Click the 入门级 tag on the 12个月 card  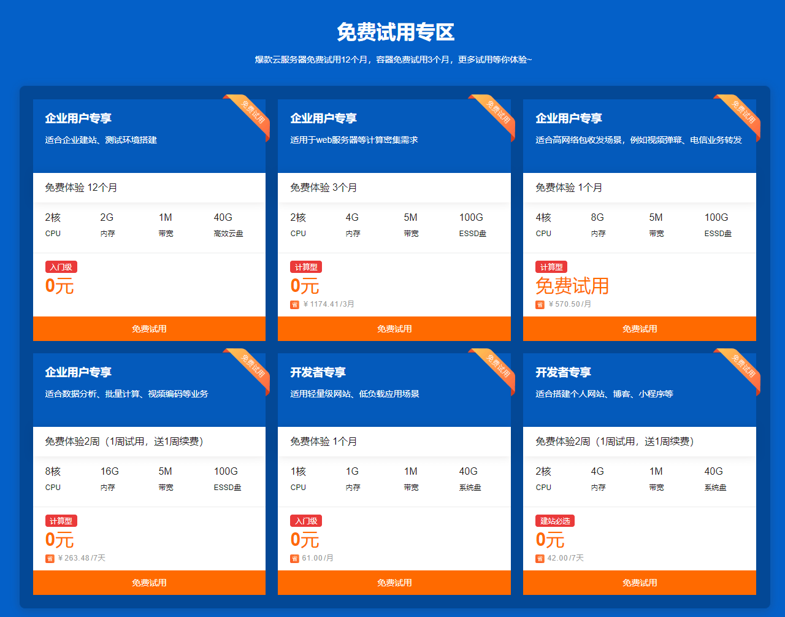coord(61,267)
